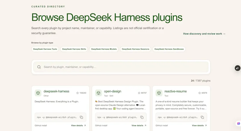This screenshot has height=131, width=241.
Task: Click the deepseek-harness npx command text
Action: [57, 117]
